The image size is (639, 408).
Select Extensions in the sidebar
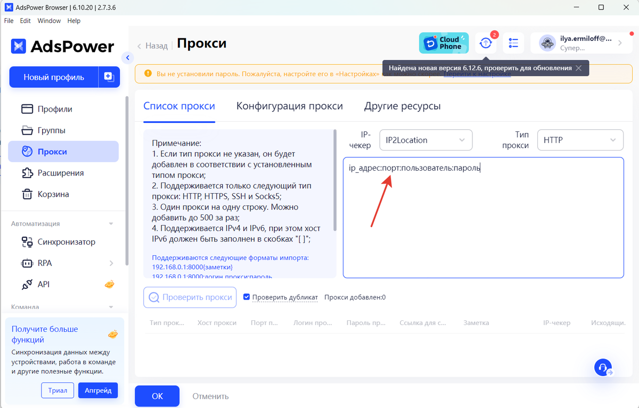point(63,173)
